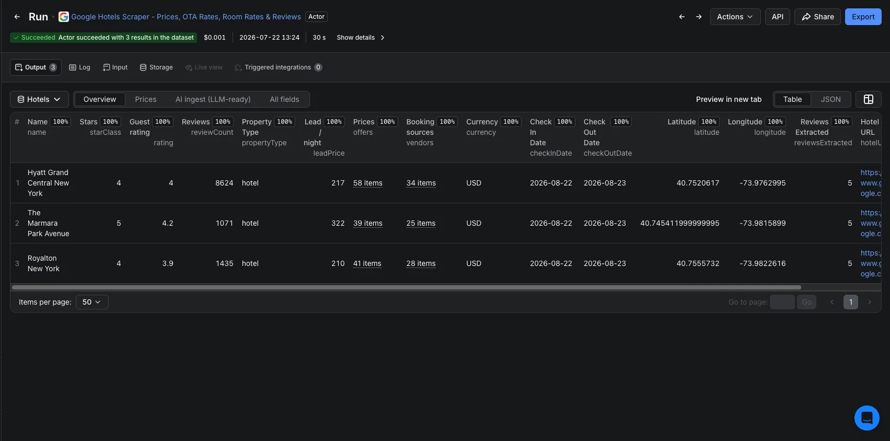Open the API button
This screenshot has width=890, height=441.
point(778,17)
